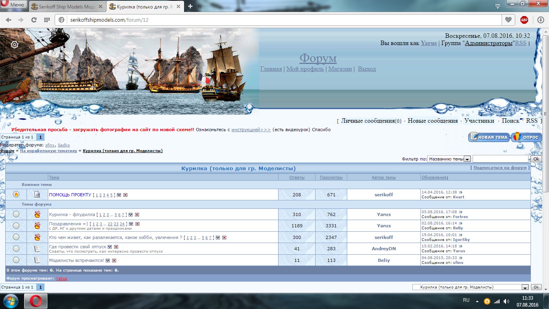Click Ok next to the forum jump dropdown
Image resolution: width=549 pixels, height=309 pixels.
(x=536, y=287)
